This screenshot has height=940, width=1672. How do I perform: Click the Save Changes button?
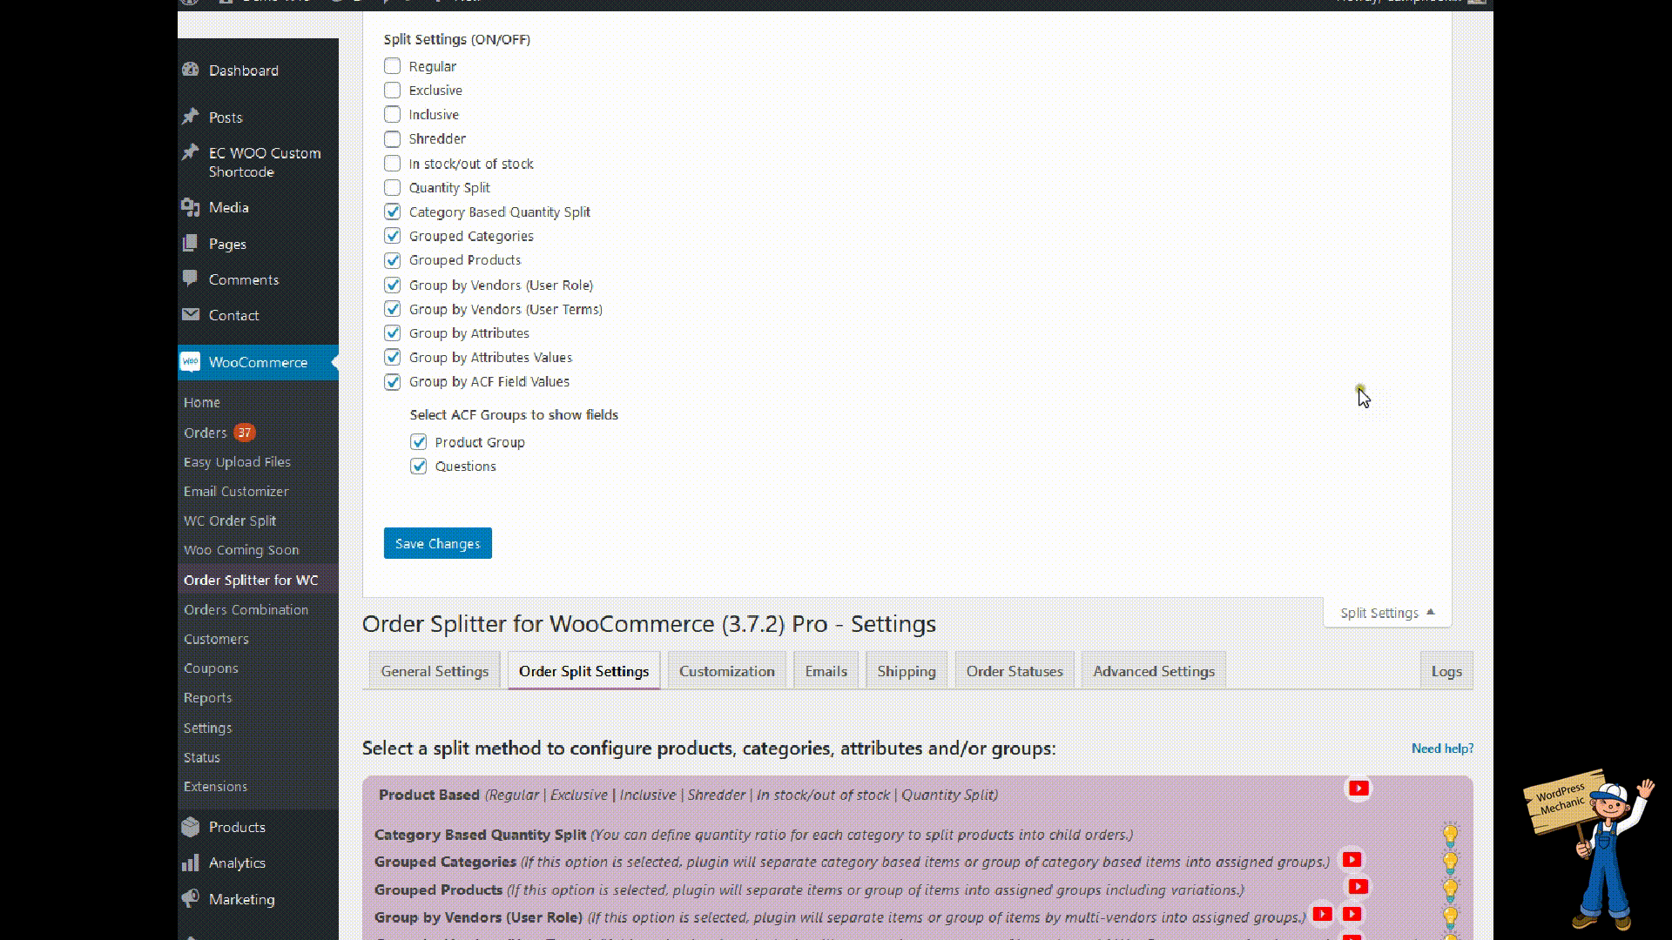(437, 543)
